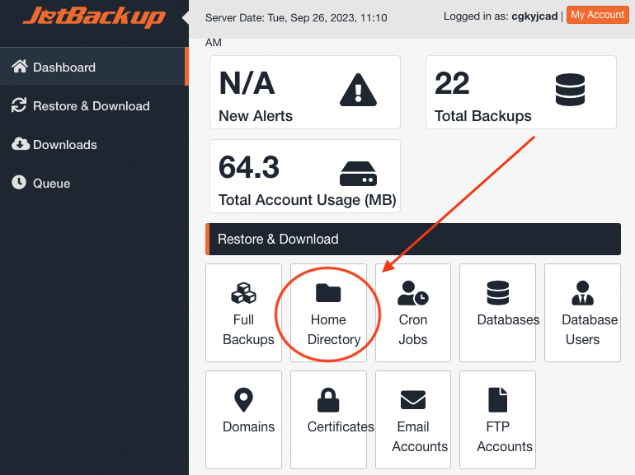Screen dimensions: 635x475
Task: Click the Total Backups database icon
Action: pyautogui.click(x=570, y=90)
